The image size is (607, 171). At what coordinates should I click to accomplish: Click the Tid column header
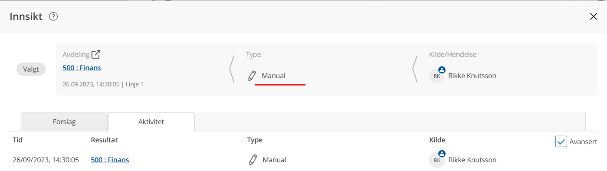click(18, 140)
